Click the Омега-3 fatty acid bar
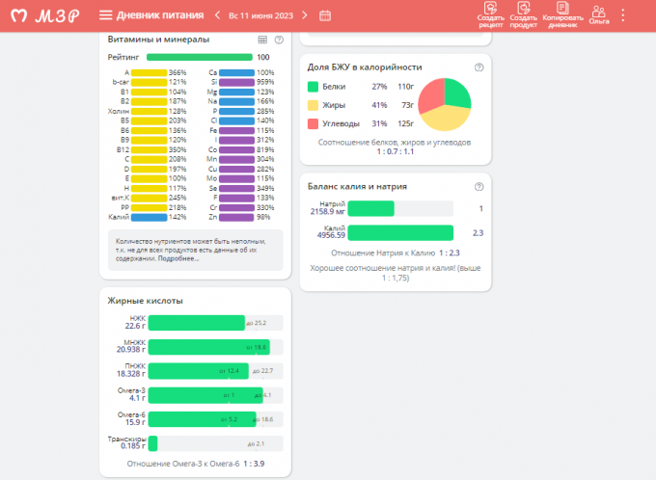 point(205,395)
